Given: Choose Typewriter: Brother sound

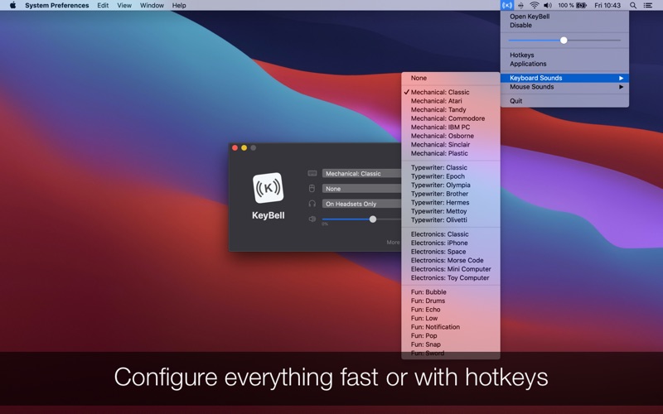Looking at the screenshot, I should point(451,194).
